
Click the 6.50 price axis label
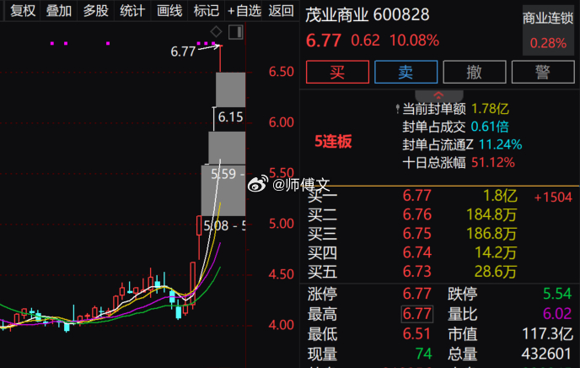(281, 72)
